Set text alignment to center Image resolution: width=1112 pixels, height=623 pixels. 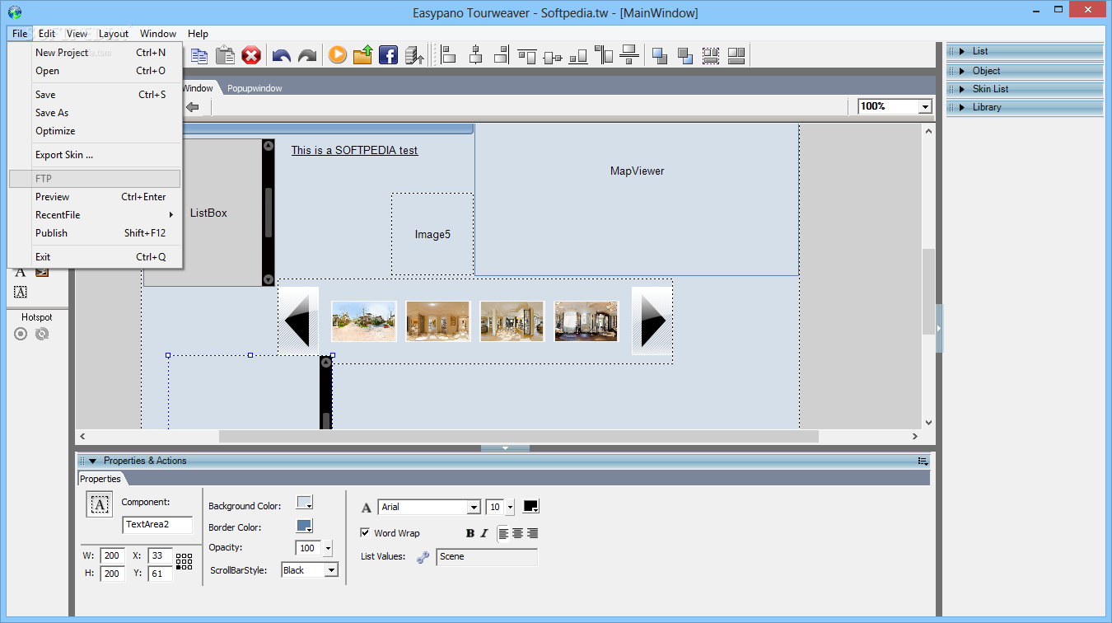coord(517,533)
